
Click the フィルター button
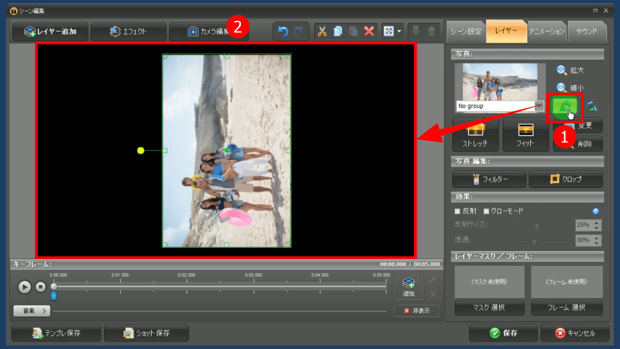[488, 179]
